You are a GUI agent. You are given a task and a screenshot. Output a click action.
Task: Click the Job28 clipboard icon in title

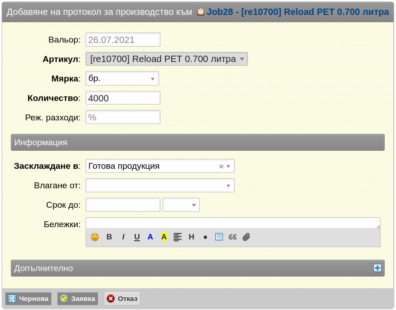pos(201,12)
